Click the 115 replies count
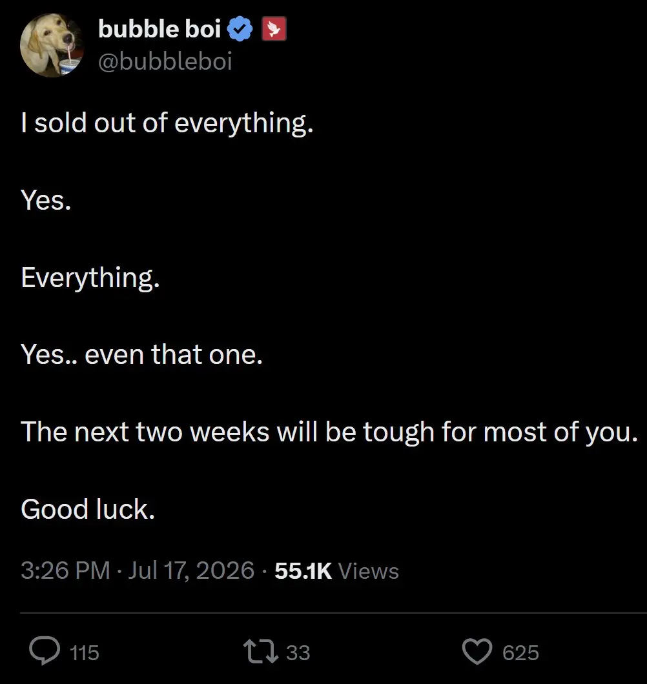 [x=84, y=652]
